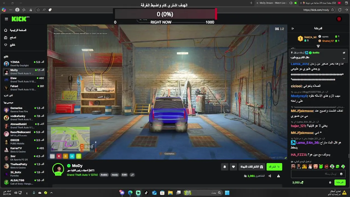The width and height of the screenshot is (350, 197).
Task: Open Gameriss recommended channel
Action: (24, 110)
